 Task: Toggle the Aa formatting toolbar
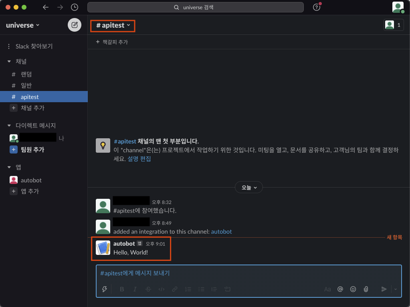327,289
